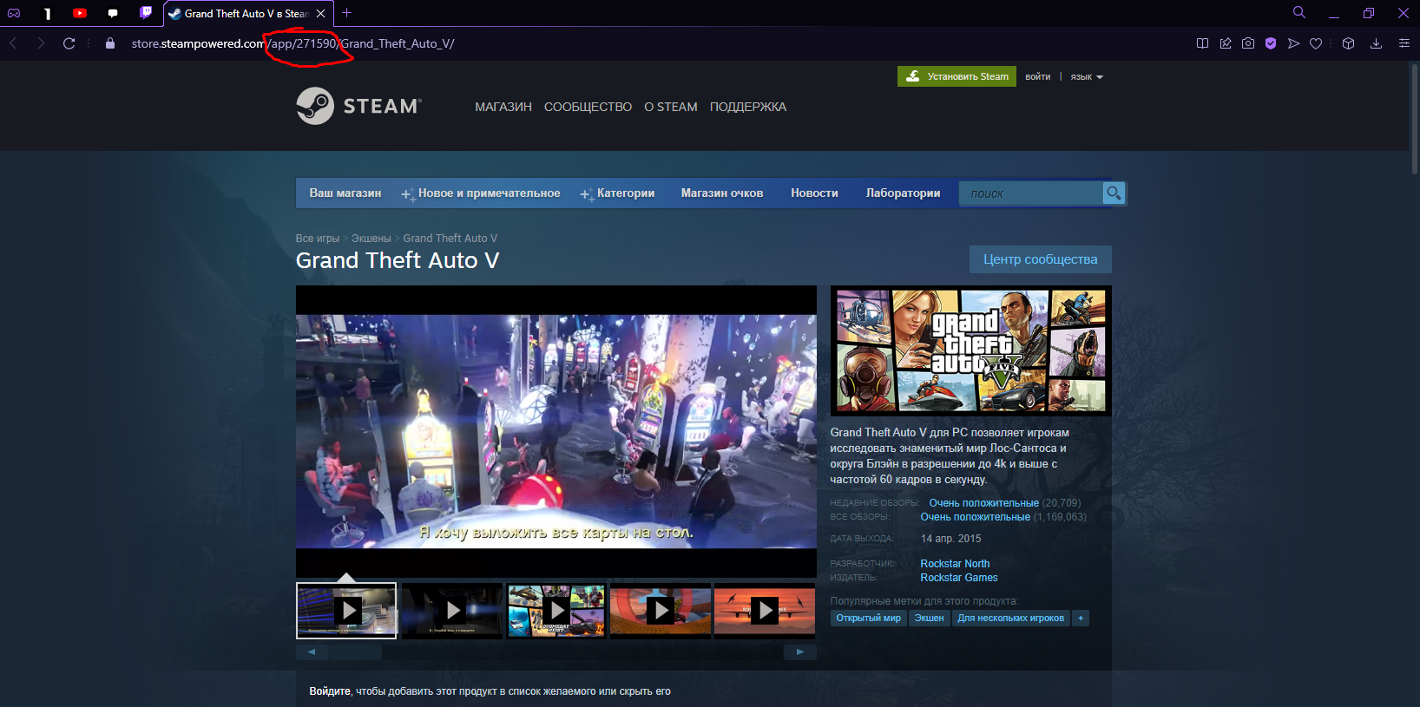Click the plus button to add tags
1420x707 pixels.
point(1081,619)
